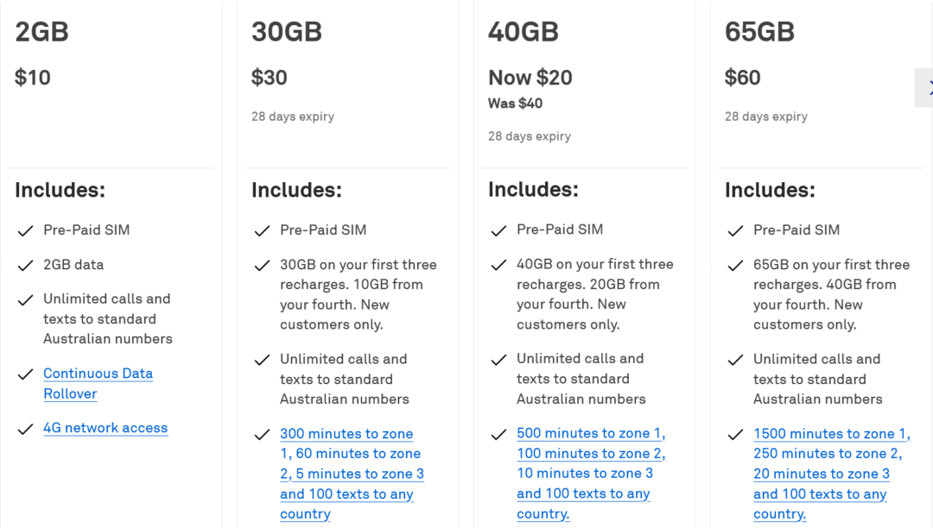Click the checkmark next to unlimited calls on 30GB plan
The image size is (933, 528).
coord(262,361)
